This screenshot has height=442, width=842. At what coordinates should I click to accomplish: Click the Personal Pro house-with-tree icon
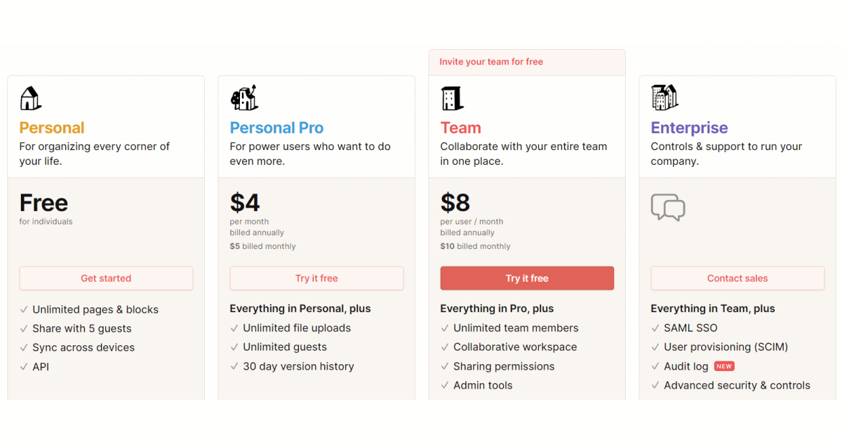[244, 98]
